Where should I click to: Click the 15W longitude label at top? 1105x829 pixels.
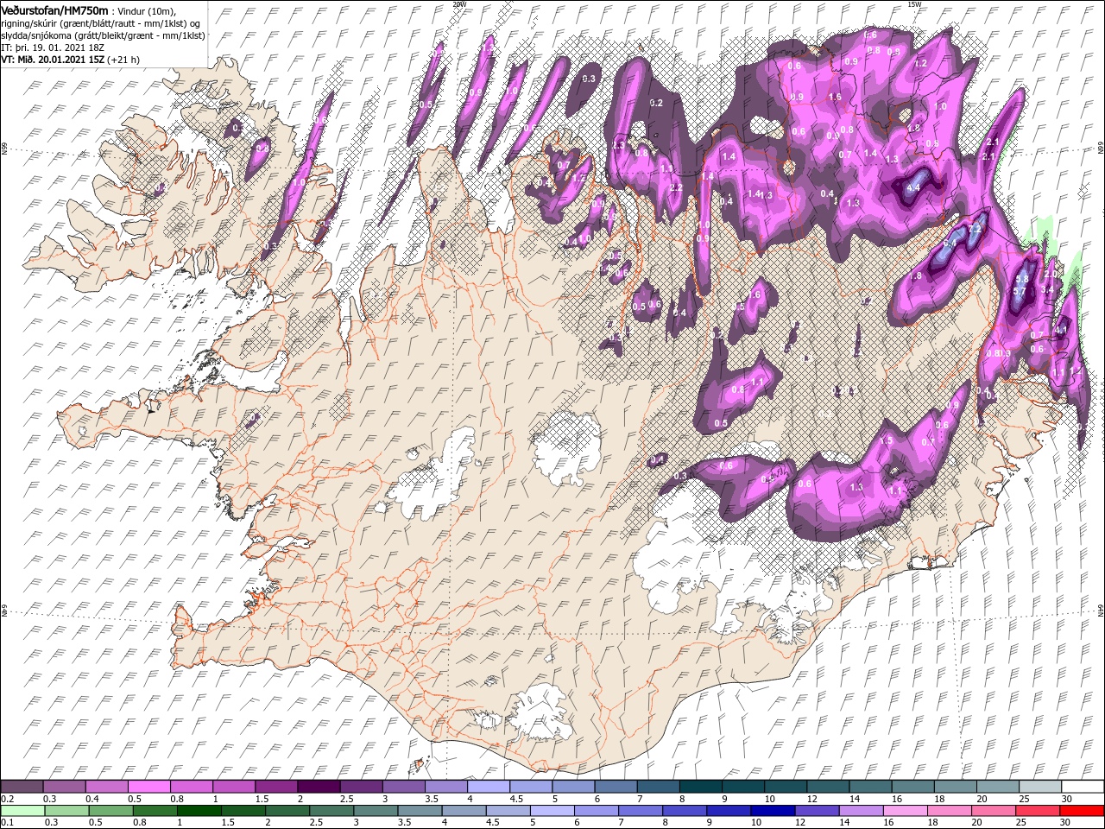914,4
